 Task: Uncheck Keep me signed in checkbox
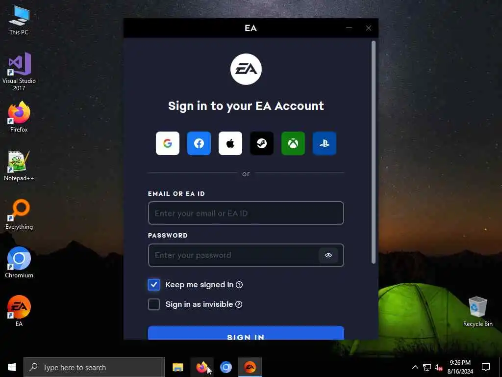tap(153, 284)
